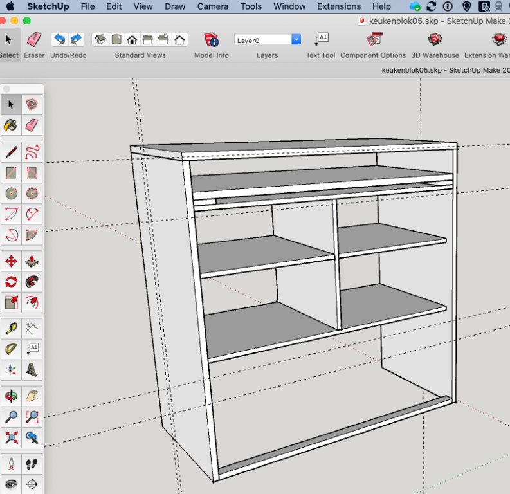Screen dimensions: 510x494
Task: Select the Paint Bucket tool
Action: (11, 125)
